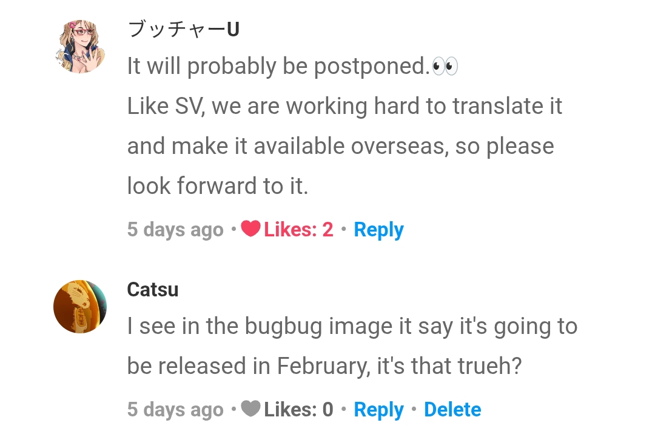Click "5 days ago" on Catsu's comment

point(175,410)
